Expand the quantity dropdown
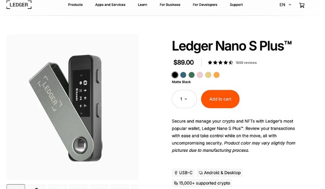The height and width of the screenshot is (189, 325). pos(184,99)
